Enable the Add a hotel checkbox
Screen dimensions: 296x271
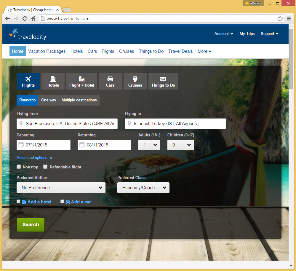18,201
